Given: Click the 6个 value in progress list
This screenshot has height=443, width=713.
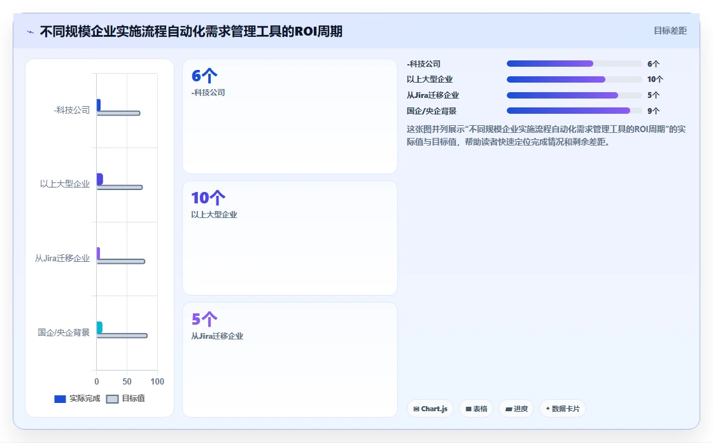Looking at the screenshot, I should pos(653,64).
